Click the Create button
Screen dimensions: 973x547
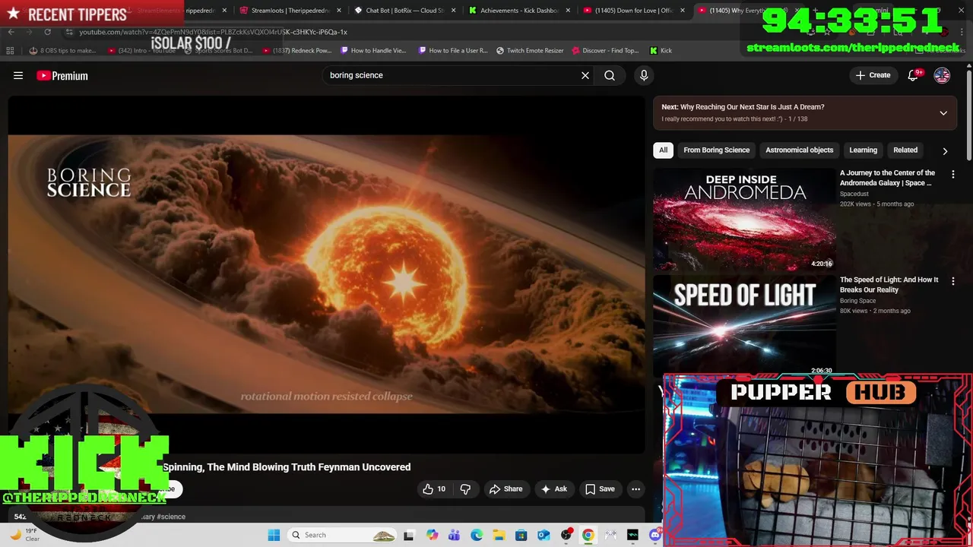[873, 75]
